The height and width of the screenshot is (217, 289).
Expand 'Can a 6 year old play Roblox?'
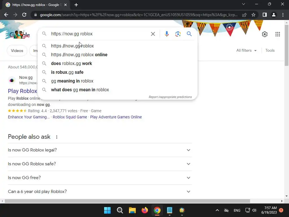(100, 192)
